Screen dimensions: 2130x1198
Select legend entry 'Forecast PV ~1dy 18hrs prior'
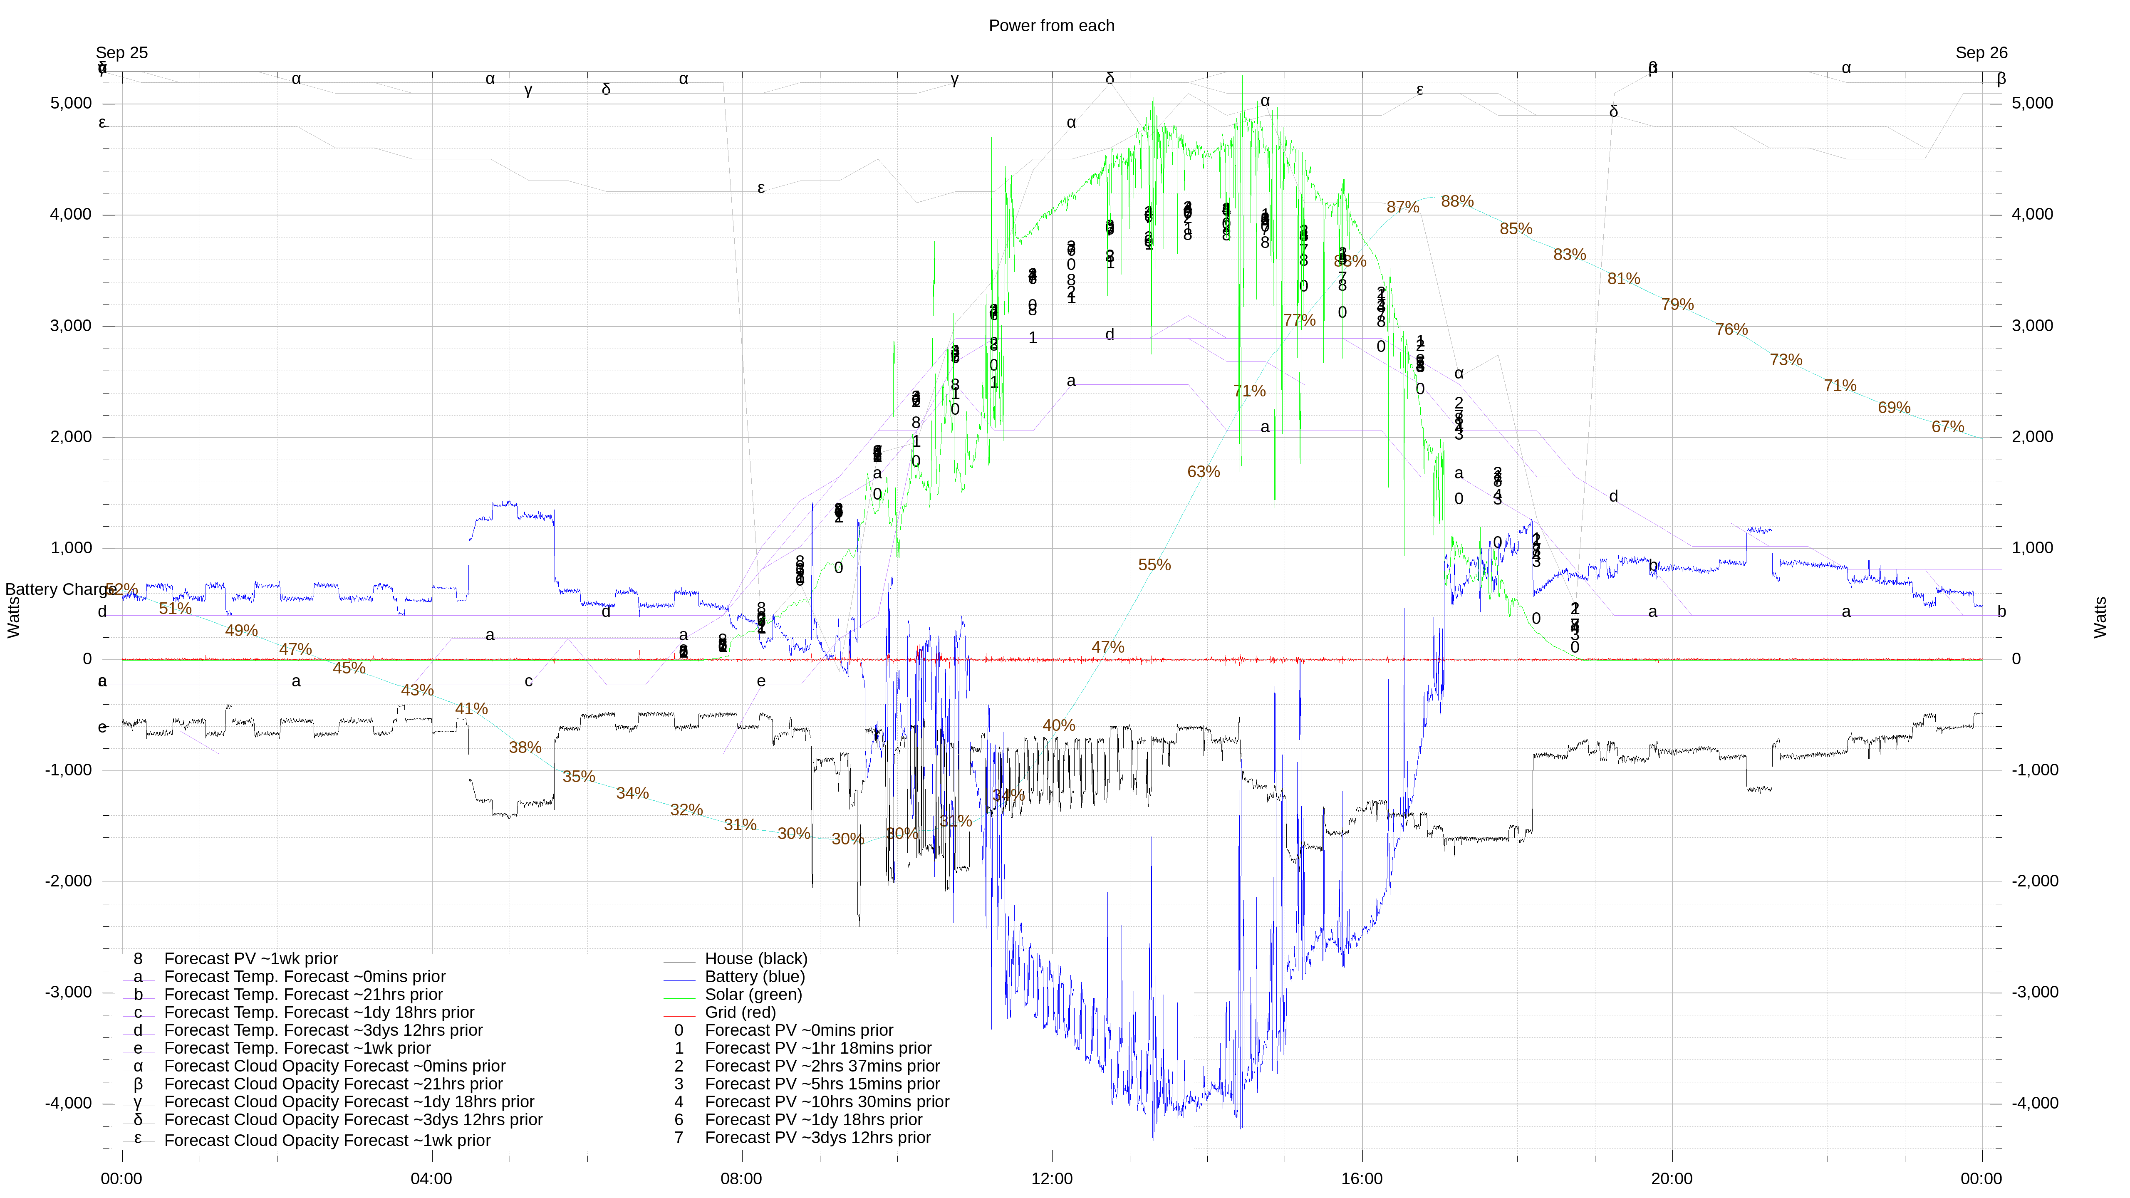pyautogui.click(x=814, y=1120)
